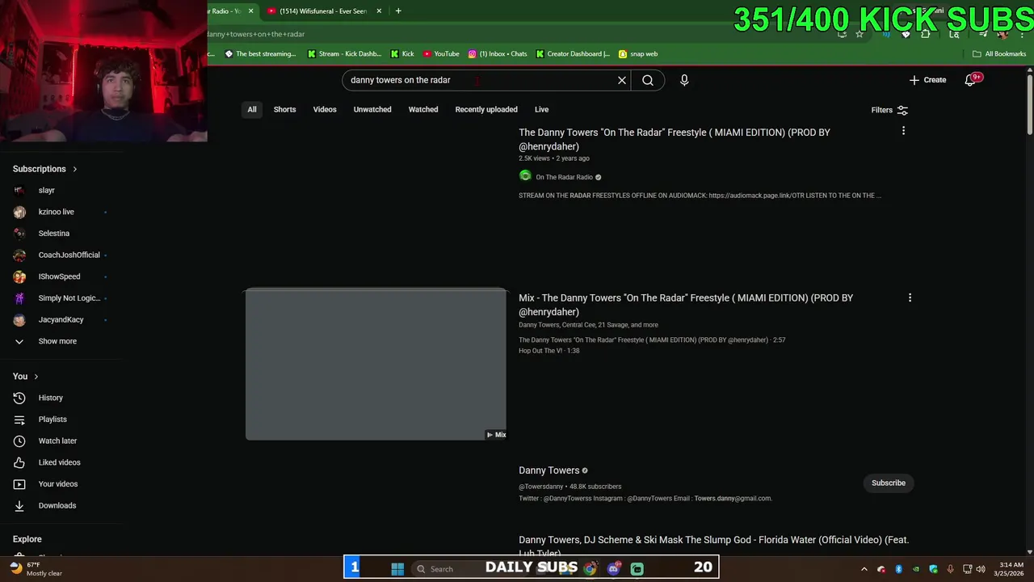Expand Show more subscriptions
This screenshot has width=1034, height=582.
point(57,341)
